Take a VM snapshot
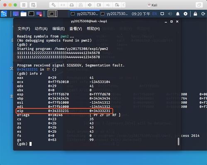The image size is (207, 165). point(33,5)
